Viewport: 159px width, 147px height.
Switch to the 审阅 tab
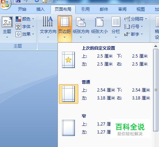click(122, 9)
